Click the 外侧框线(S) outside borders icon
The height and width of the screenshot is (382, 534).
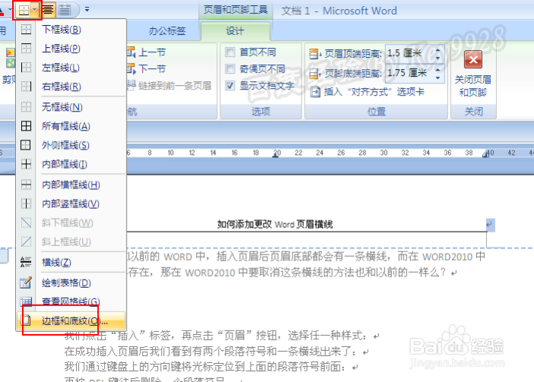pos(26,145)
